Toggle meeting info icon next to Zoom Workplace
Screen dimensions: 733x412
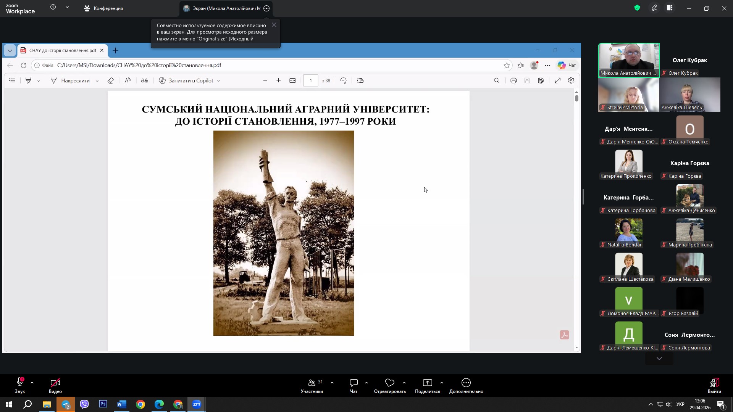[53, 7]
